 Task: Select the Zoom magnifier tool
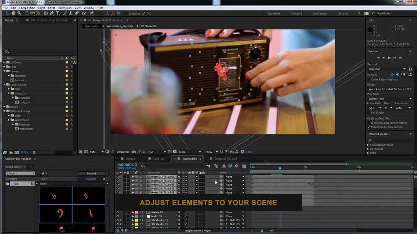pos(19,13)
